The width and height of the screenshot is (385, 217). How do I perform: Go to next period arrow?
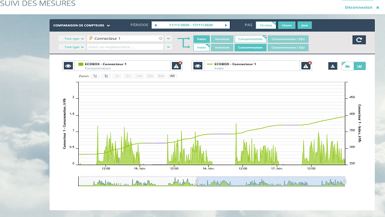[226, 25]
